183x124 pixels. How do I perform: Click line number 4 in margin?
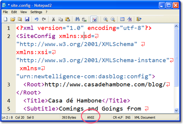coord(9,101)
